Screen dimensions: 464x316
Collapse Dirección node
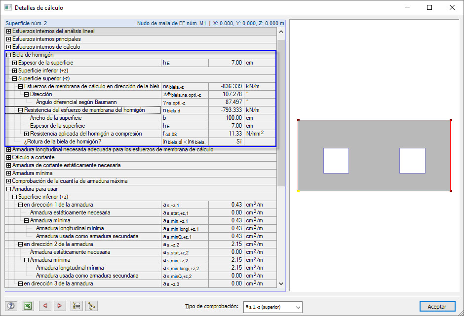pos(26,94)
